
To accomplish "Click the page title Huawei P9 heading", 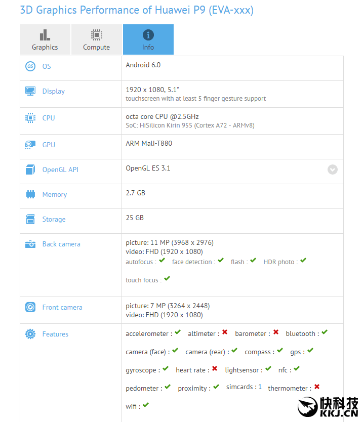I will tap(137, 10).
